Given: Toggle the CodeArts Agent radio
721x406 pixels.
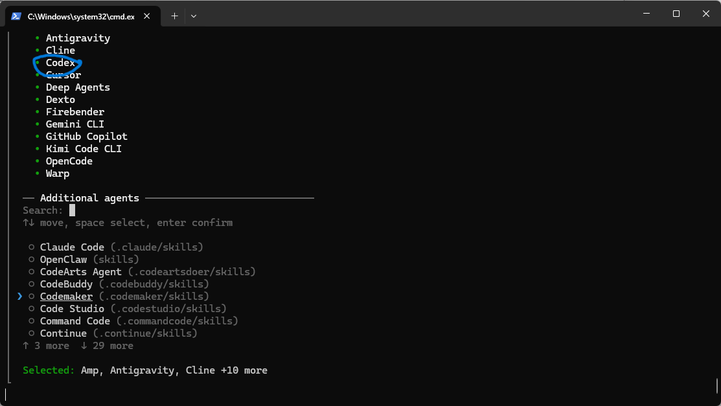Looking at the screenshot, I should click(x=31, y=272).
